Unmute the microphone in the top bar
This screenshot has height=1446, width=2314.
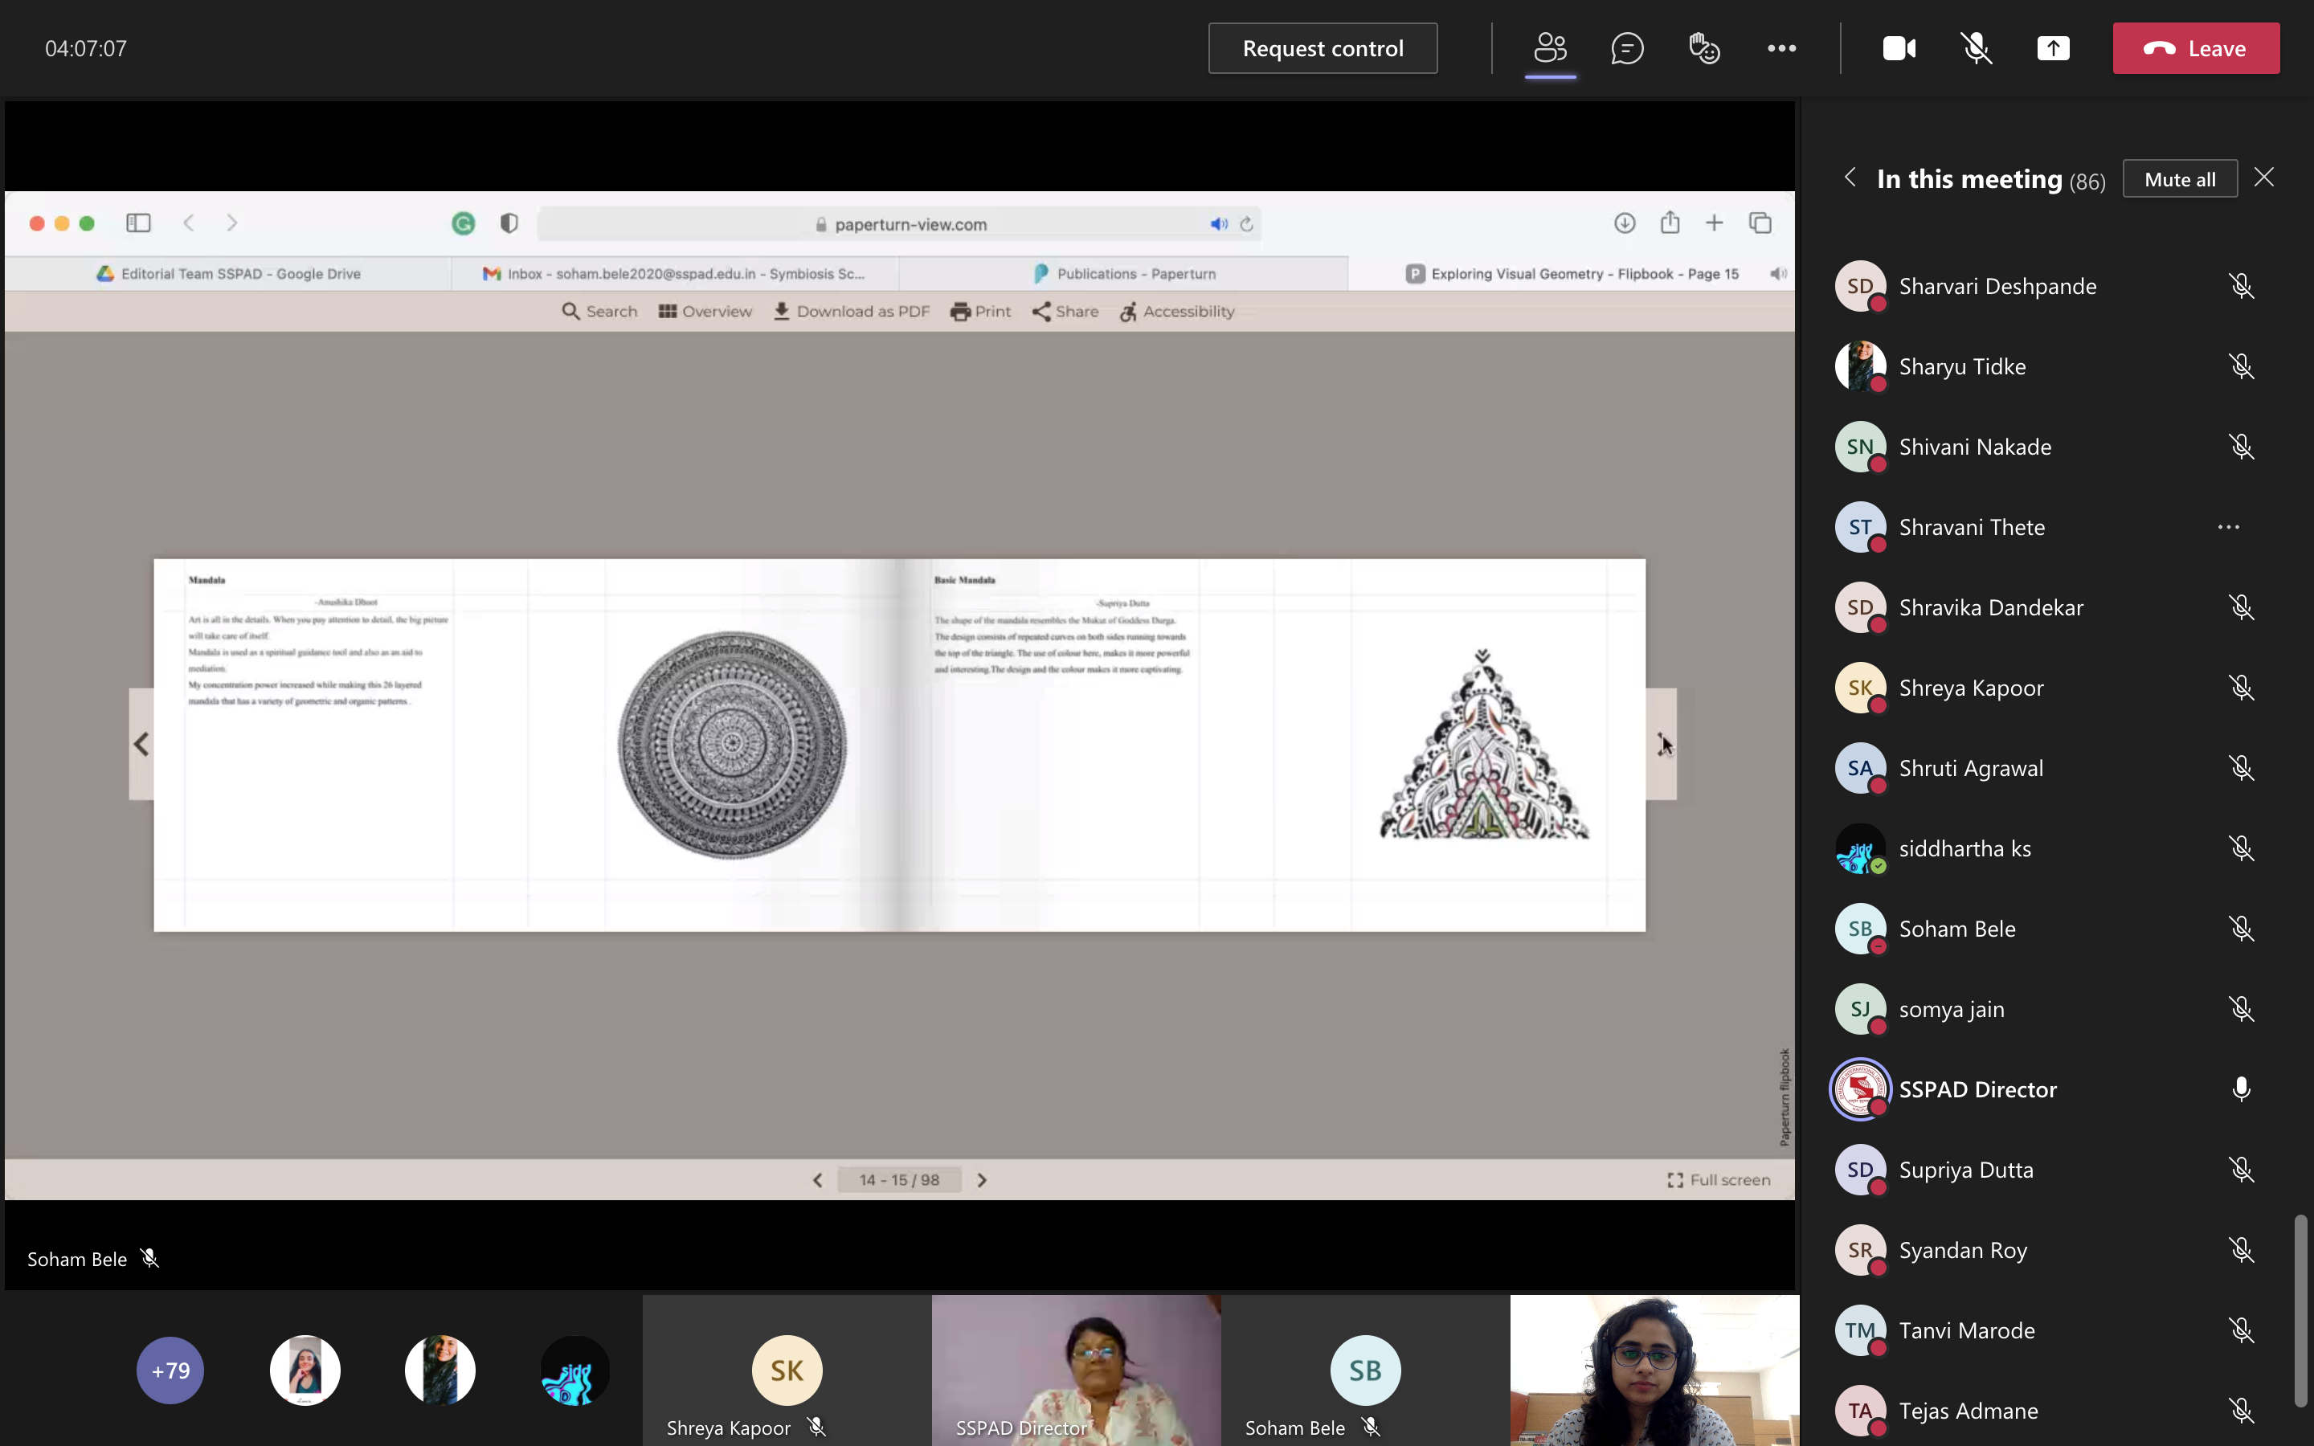pos(1976,48)
